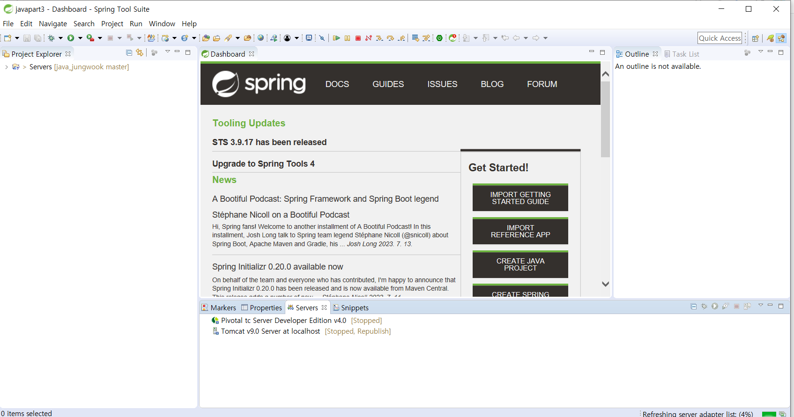Click the Boot Dashboard green power icon

(x=439, y=38)
